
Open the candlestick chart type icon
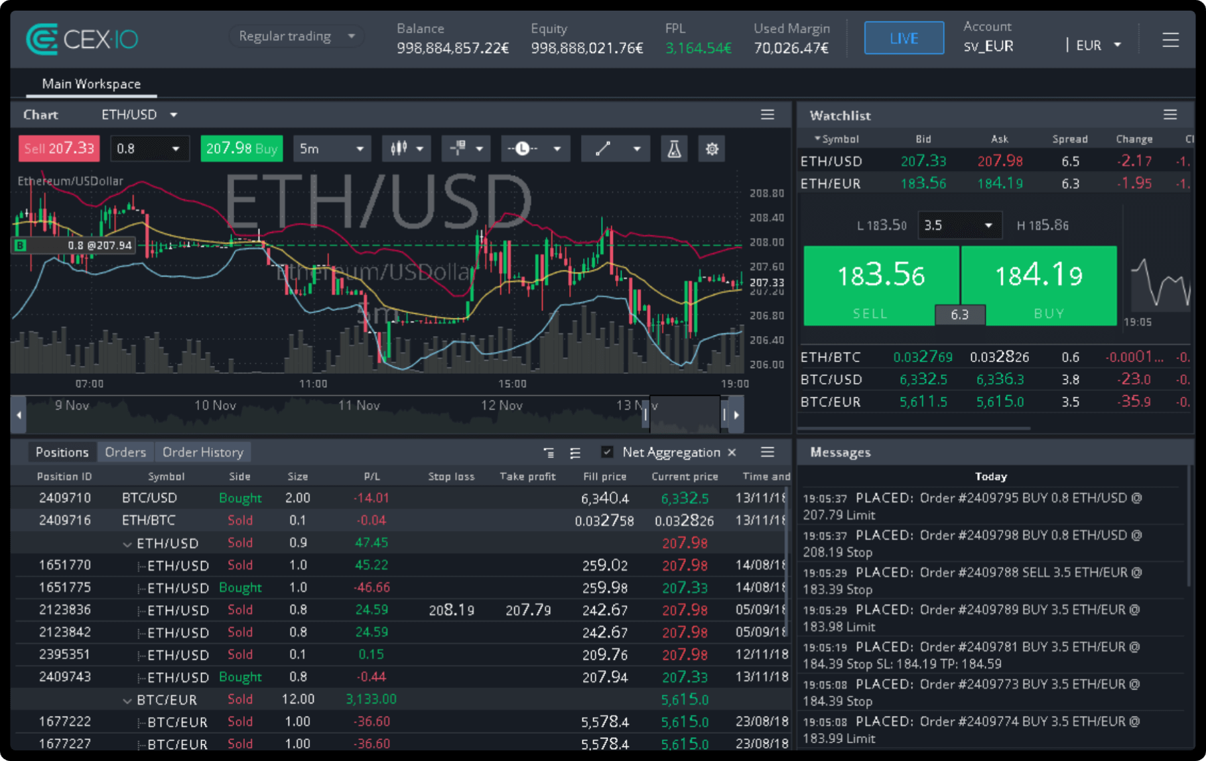click(399, 149)
